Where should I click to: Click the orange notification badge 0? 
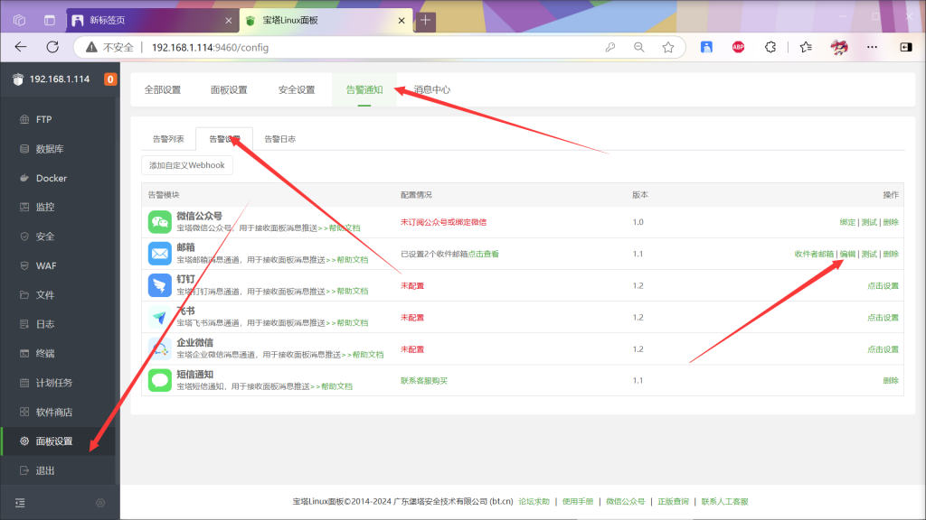[109, 79]
